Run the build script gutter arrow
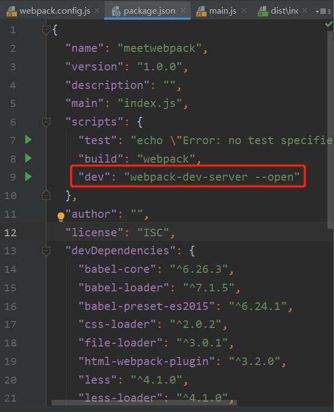Viewport: 334px width, 412px height. click(x=28, y=158)
